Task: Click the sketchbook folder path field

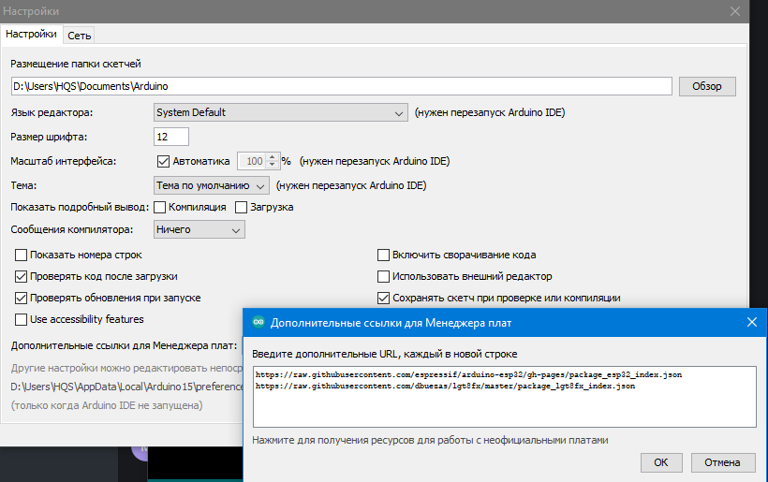Action: (x=342, y=86)
